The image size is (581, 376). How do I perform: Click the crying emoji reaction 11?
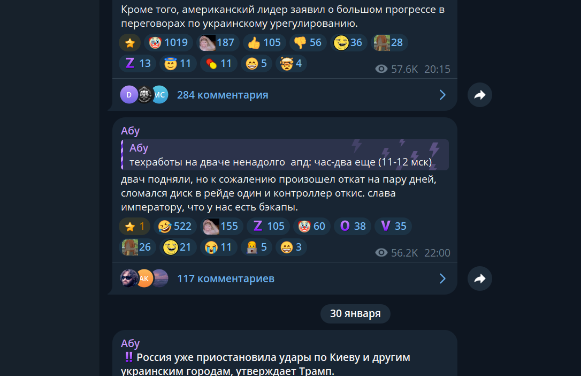(219, 247)
